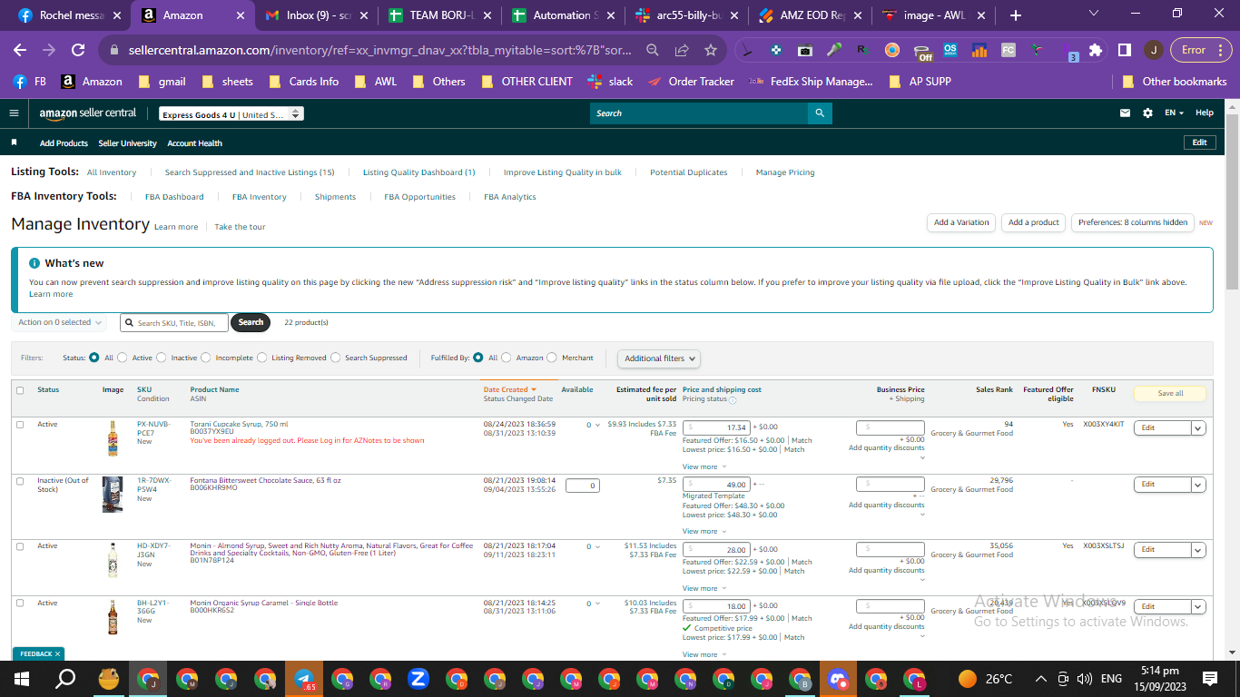Click the OS addon extension icon
Screen dimensions: 1240x697
point(950,51)
